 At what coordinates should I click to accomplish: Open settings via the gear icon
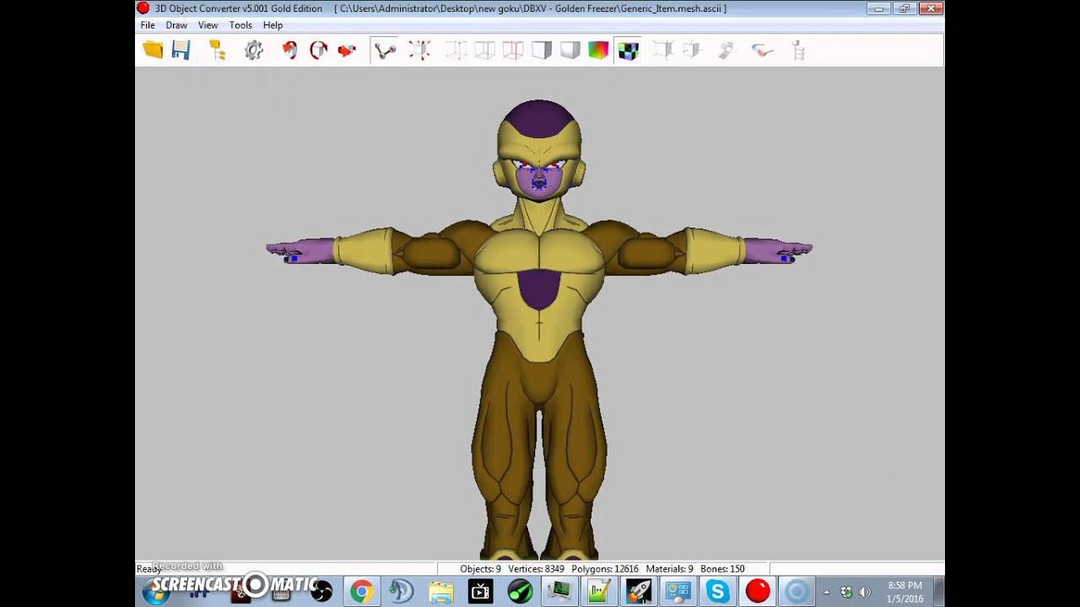click(254, 51)
